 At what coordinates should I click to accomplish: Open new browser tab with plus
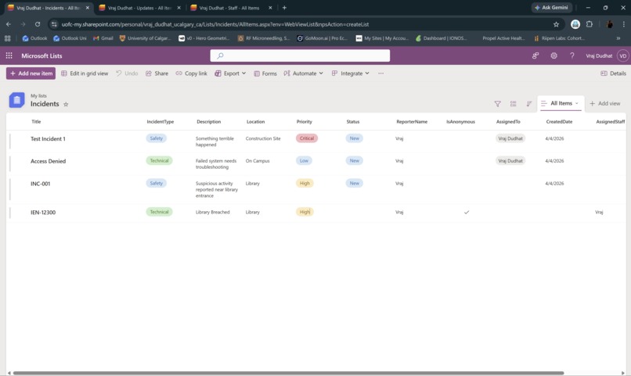pyautogui.click(x=284, y=8)
